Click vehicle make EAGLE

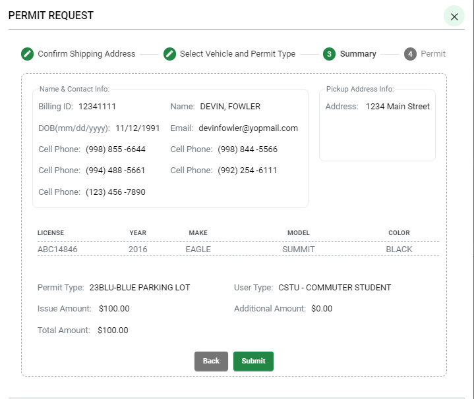pyautogui.click(x=198, y=250)
